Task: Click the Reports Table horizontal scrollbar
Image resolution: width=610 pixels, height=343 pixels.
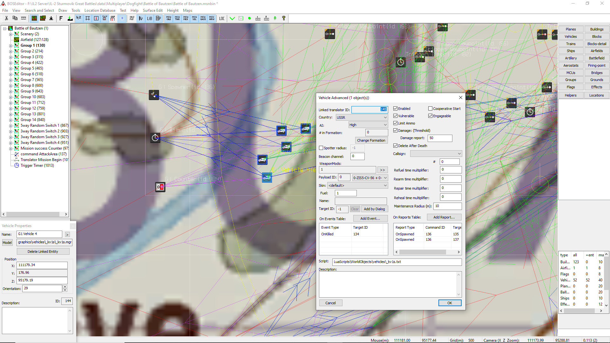Action: coord(423,252)
